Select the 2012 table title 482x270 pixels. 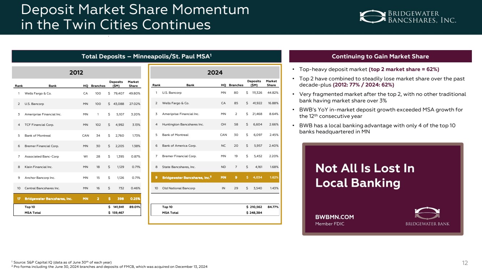pos(76,72)
